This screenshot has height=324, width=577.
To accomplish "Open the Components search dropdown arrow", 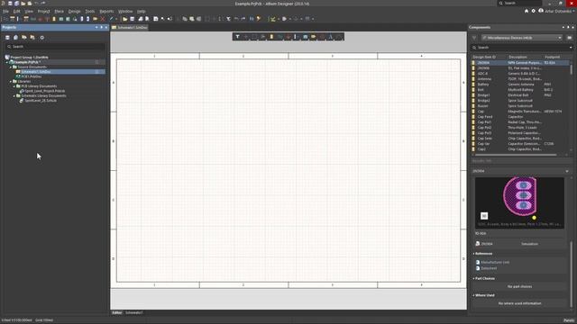I will [571, 48].
